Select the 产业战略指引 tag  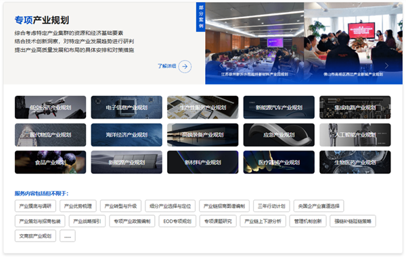pos(87,221)
